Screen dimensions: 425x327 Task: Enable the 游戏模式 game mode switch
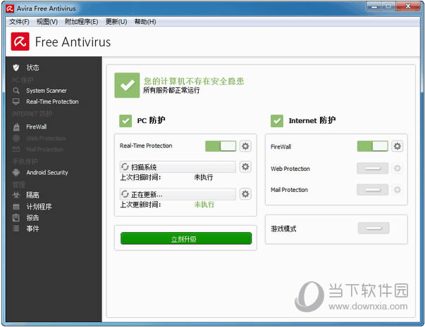pos(373,229)
